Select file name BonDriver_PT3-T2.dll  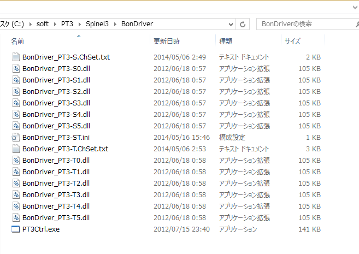click(56, 183)
